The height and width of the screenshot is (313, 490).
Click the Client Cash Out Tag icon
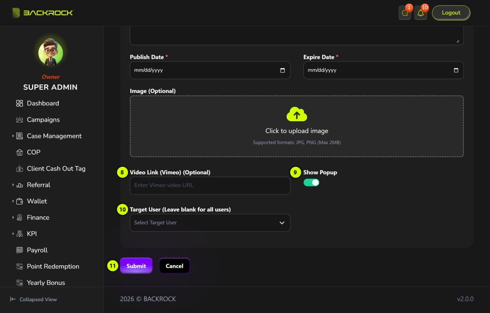(x=20, y=169)
